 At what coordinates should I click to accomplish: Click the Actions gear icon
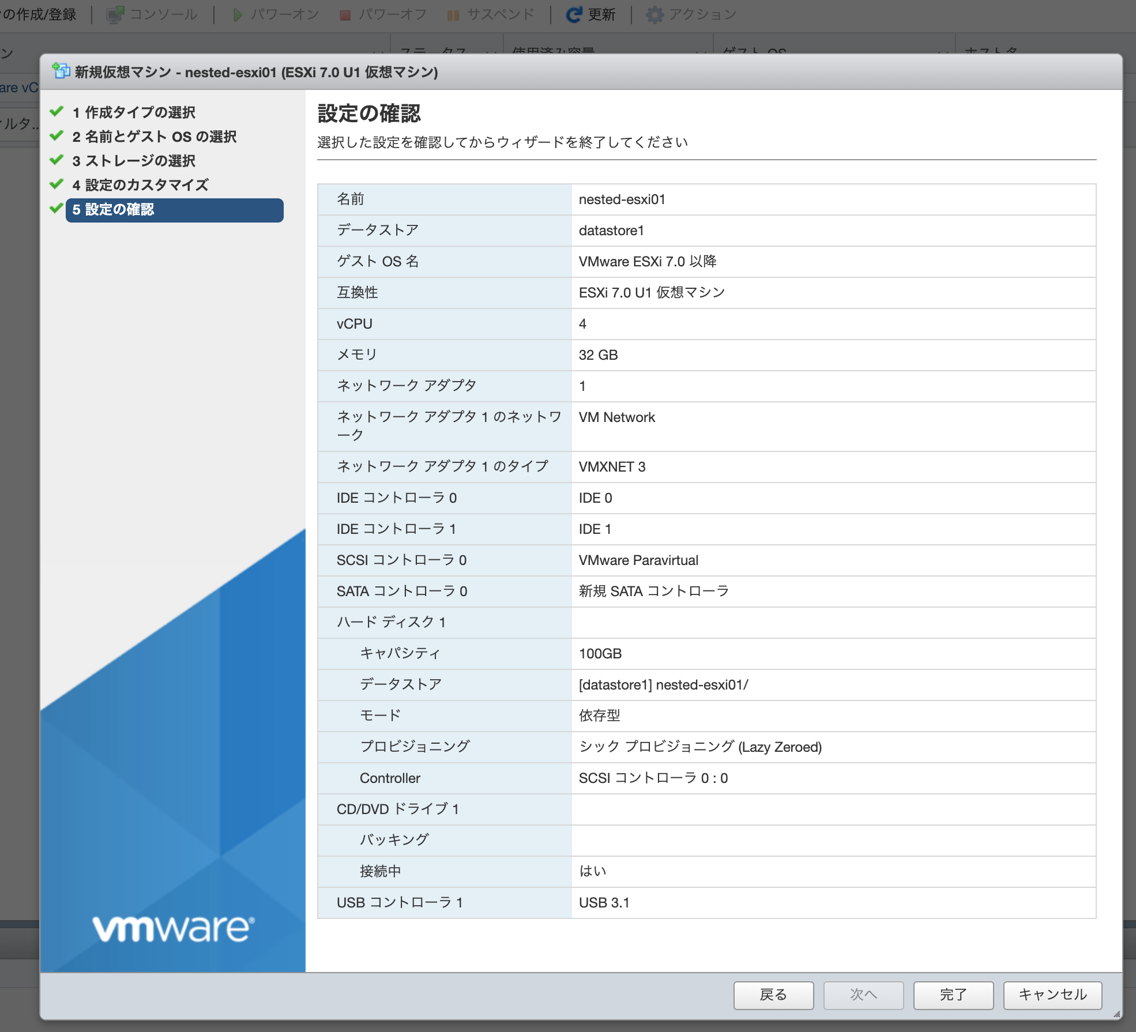pos(654,14)
